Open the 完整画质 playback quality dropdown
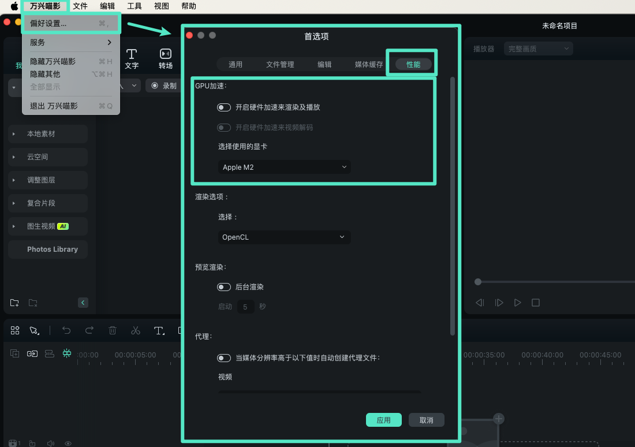The height and width of the screenshot is (447, 635). [x=538, y=49]
